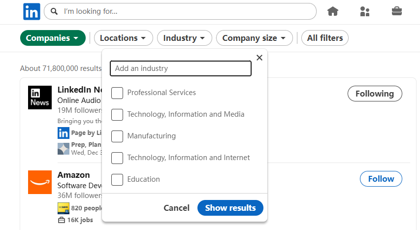Click the Amazon company logo
The width and height of the screenshot is (420, 230).
[40, 182]
